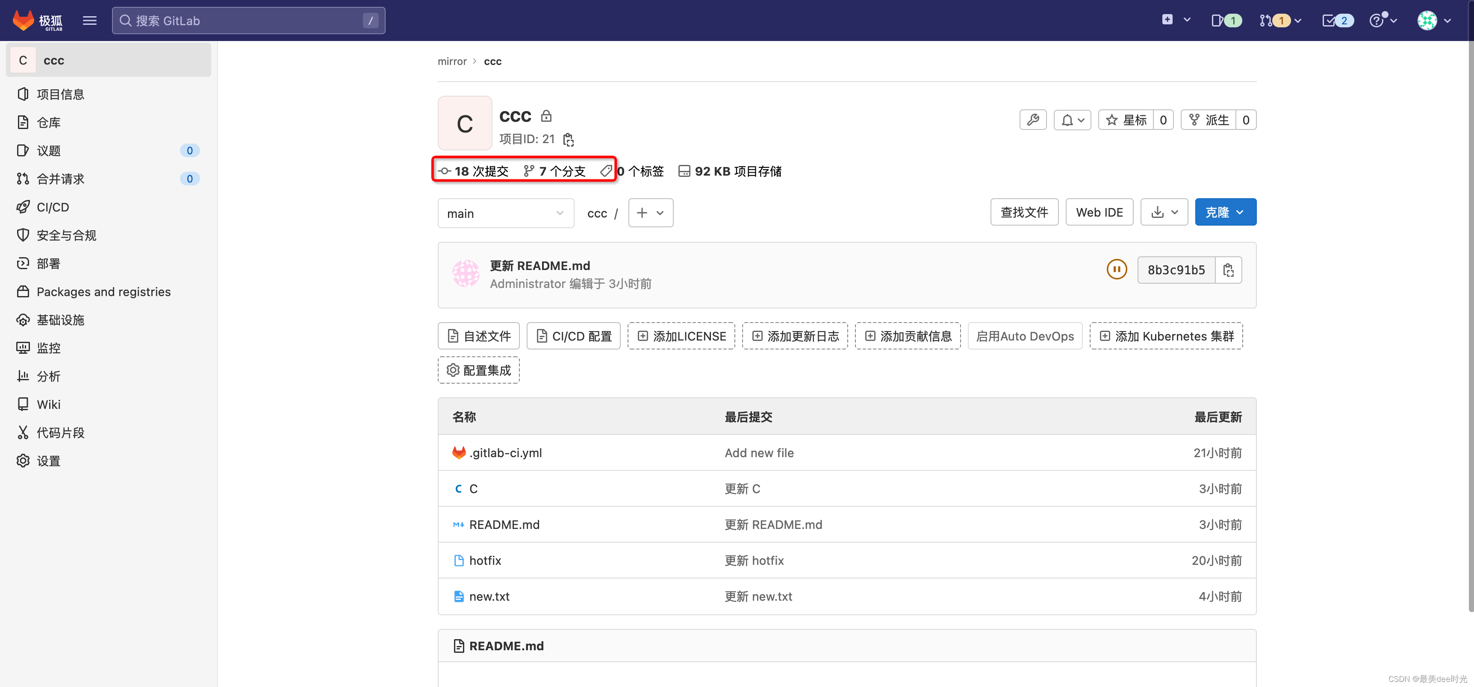
Task: Click the project avatar letter C
Action: [x=465, y=123]
